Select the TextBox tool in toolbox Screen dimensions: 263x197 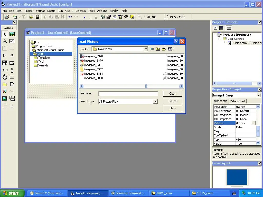point(12,41)
